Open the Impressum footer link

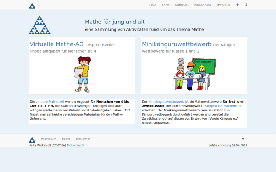[49, 139]
